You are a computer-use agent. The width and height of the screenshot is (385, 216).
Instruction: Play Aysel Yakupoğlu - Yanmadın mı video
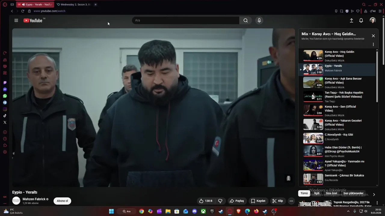(x=337, y=165)
